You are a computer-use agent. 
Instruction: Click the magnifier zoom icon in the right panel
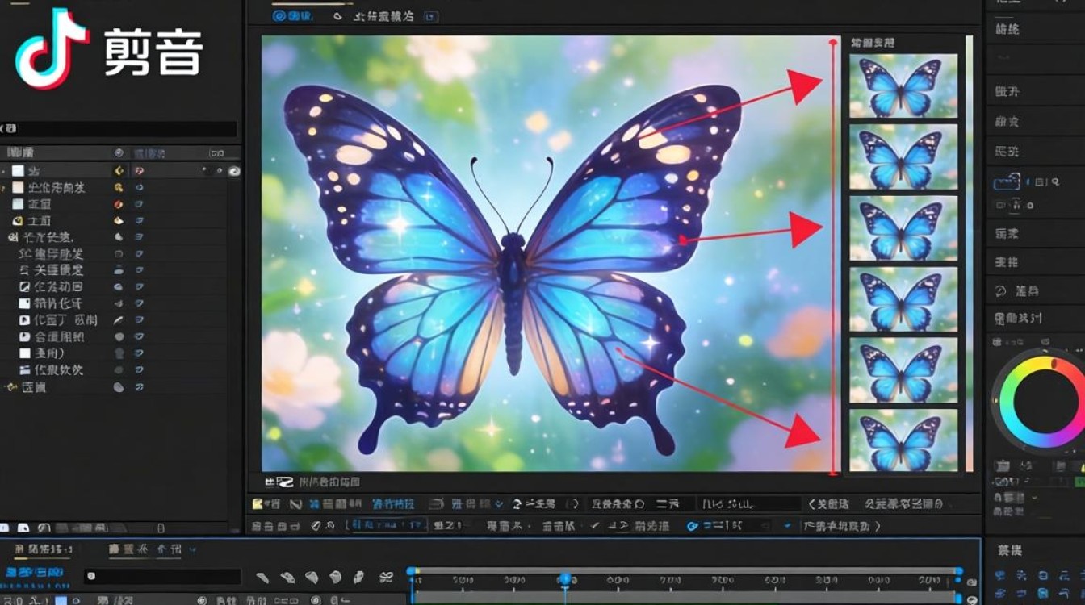[x=1055, y=182]
